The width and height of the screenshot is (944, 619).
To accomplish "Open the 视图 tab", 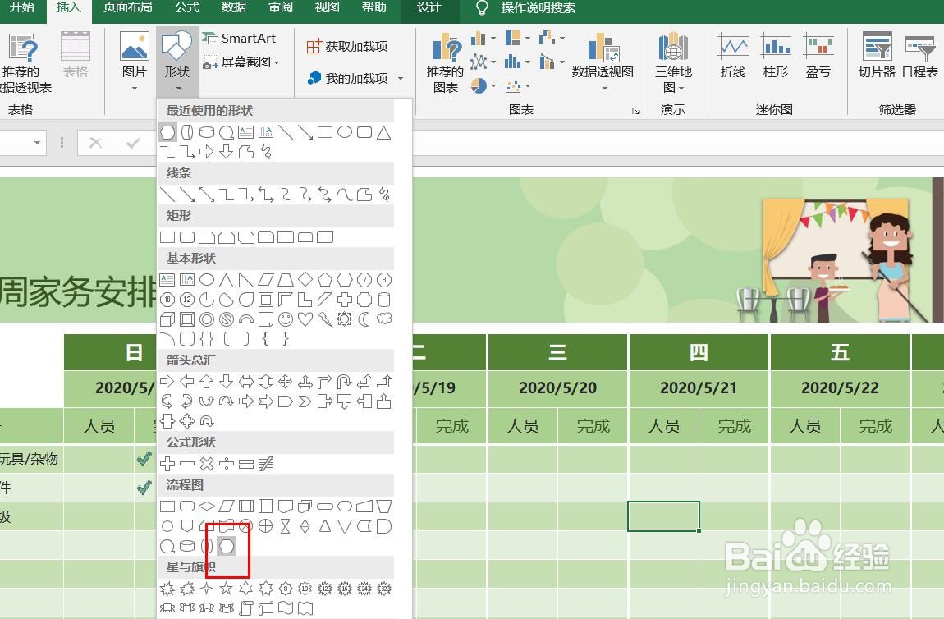I will click(328, 7).
